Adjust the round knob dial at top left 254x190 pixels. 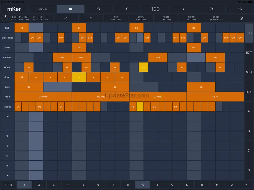5,18
